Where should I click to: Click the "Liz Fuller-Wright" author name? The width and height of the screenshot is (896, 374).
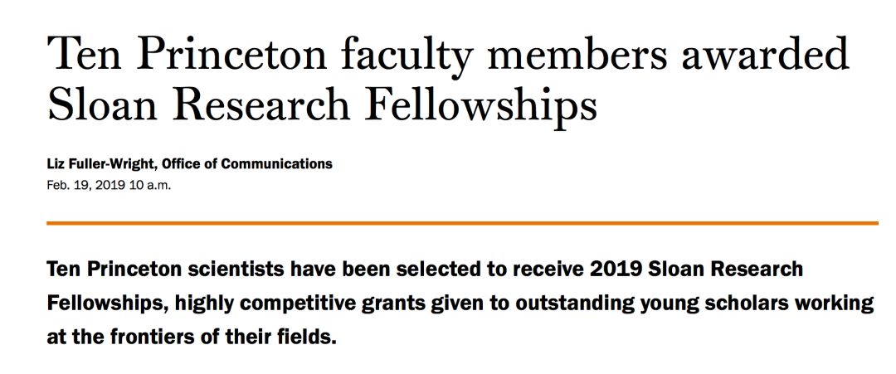102,164
